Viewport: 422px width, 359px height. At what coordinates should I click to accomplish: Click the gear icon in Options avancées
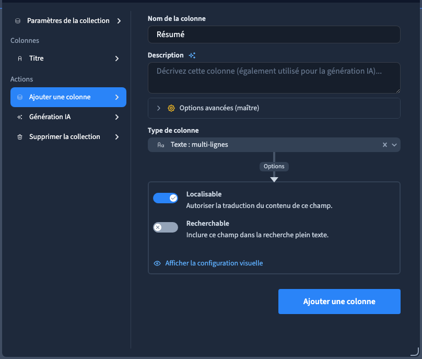pyautogui.click(x=171, y=108)
